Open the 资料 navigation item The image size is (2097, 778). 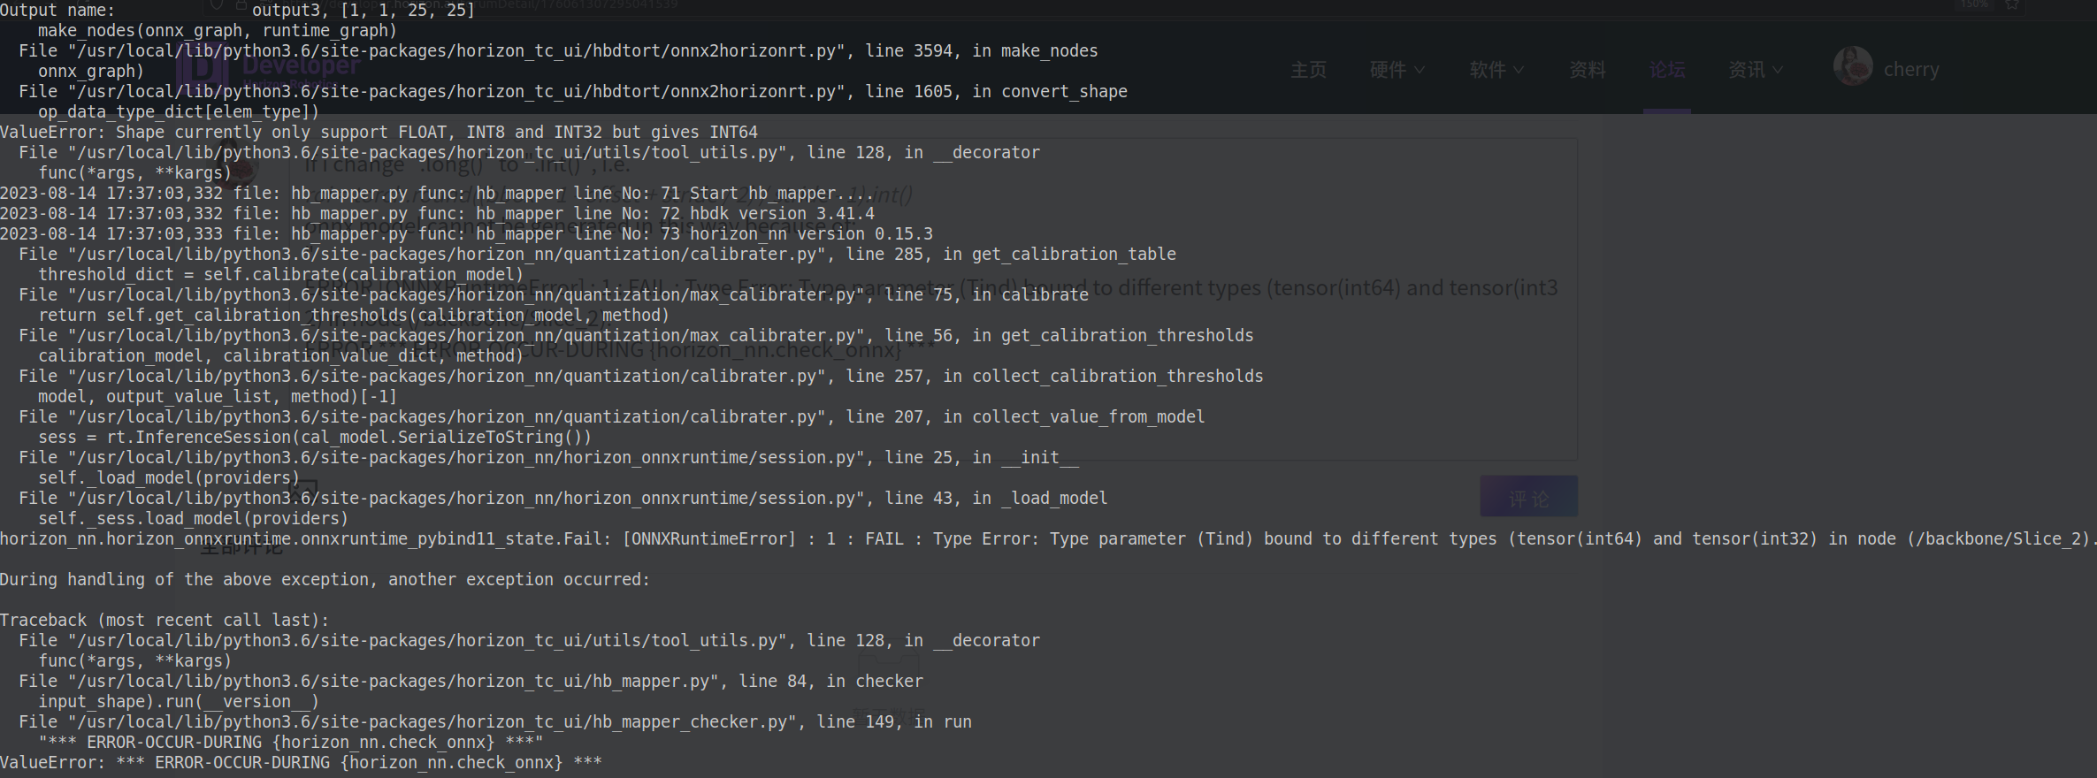1587,70
